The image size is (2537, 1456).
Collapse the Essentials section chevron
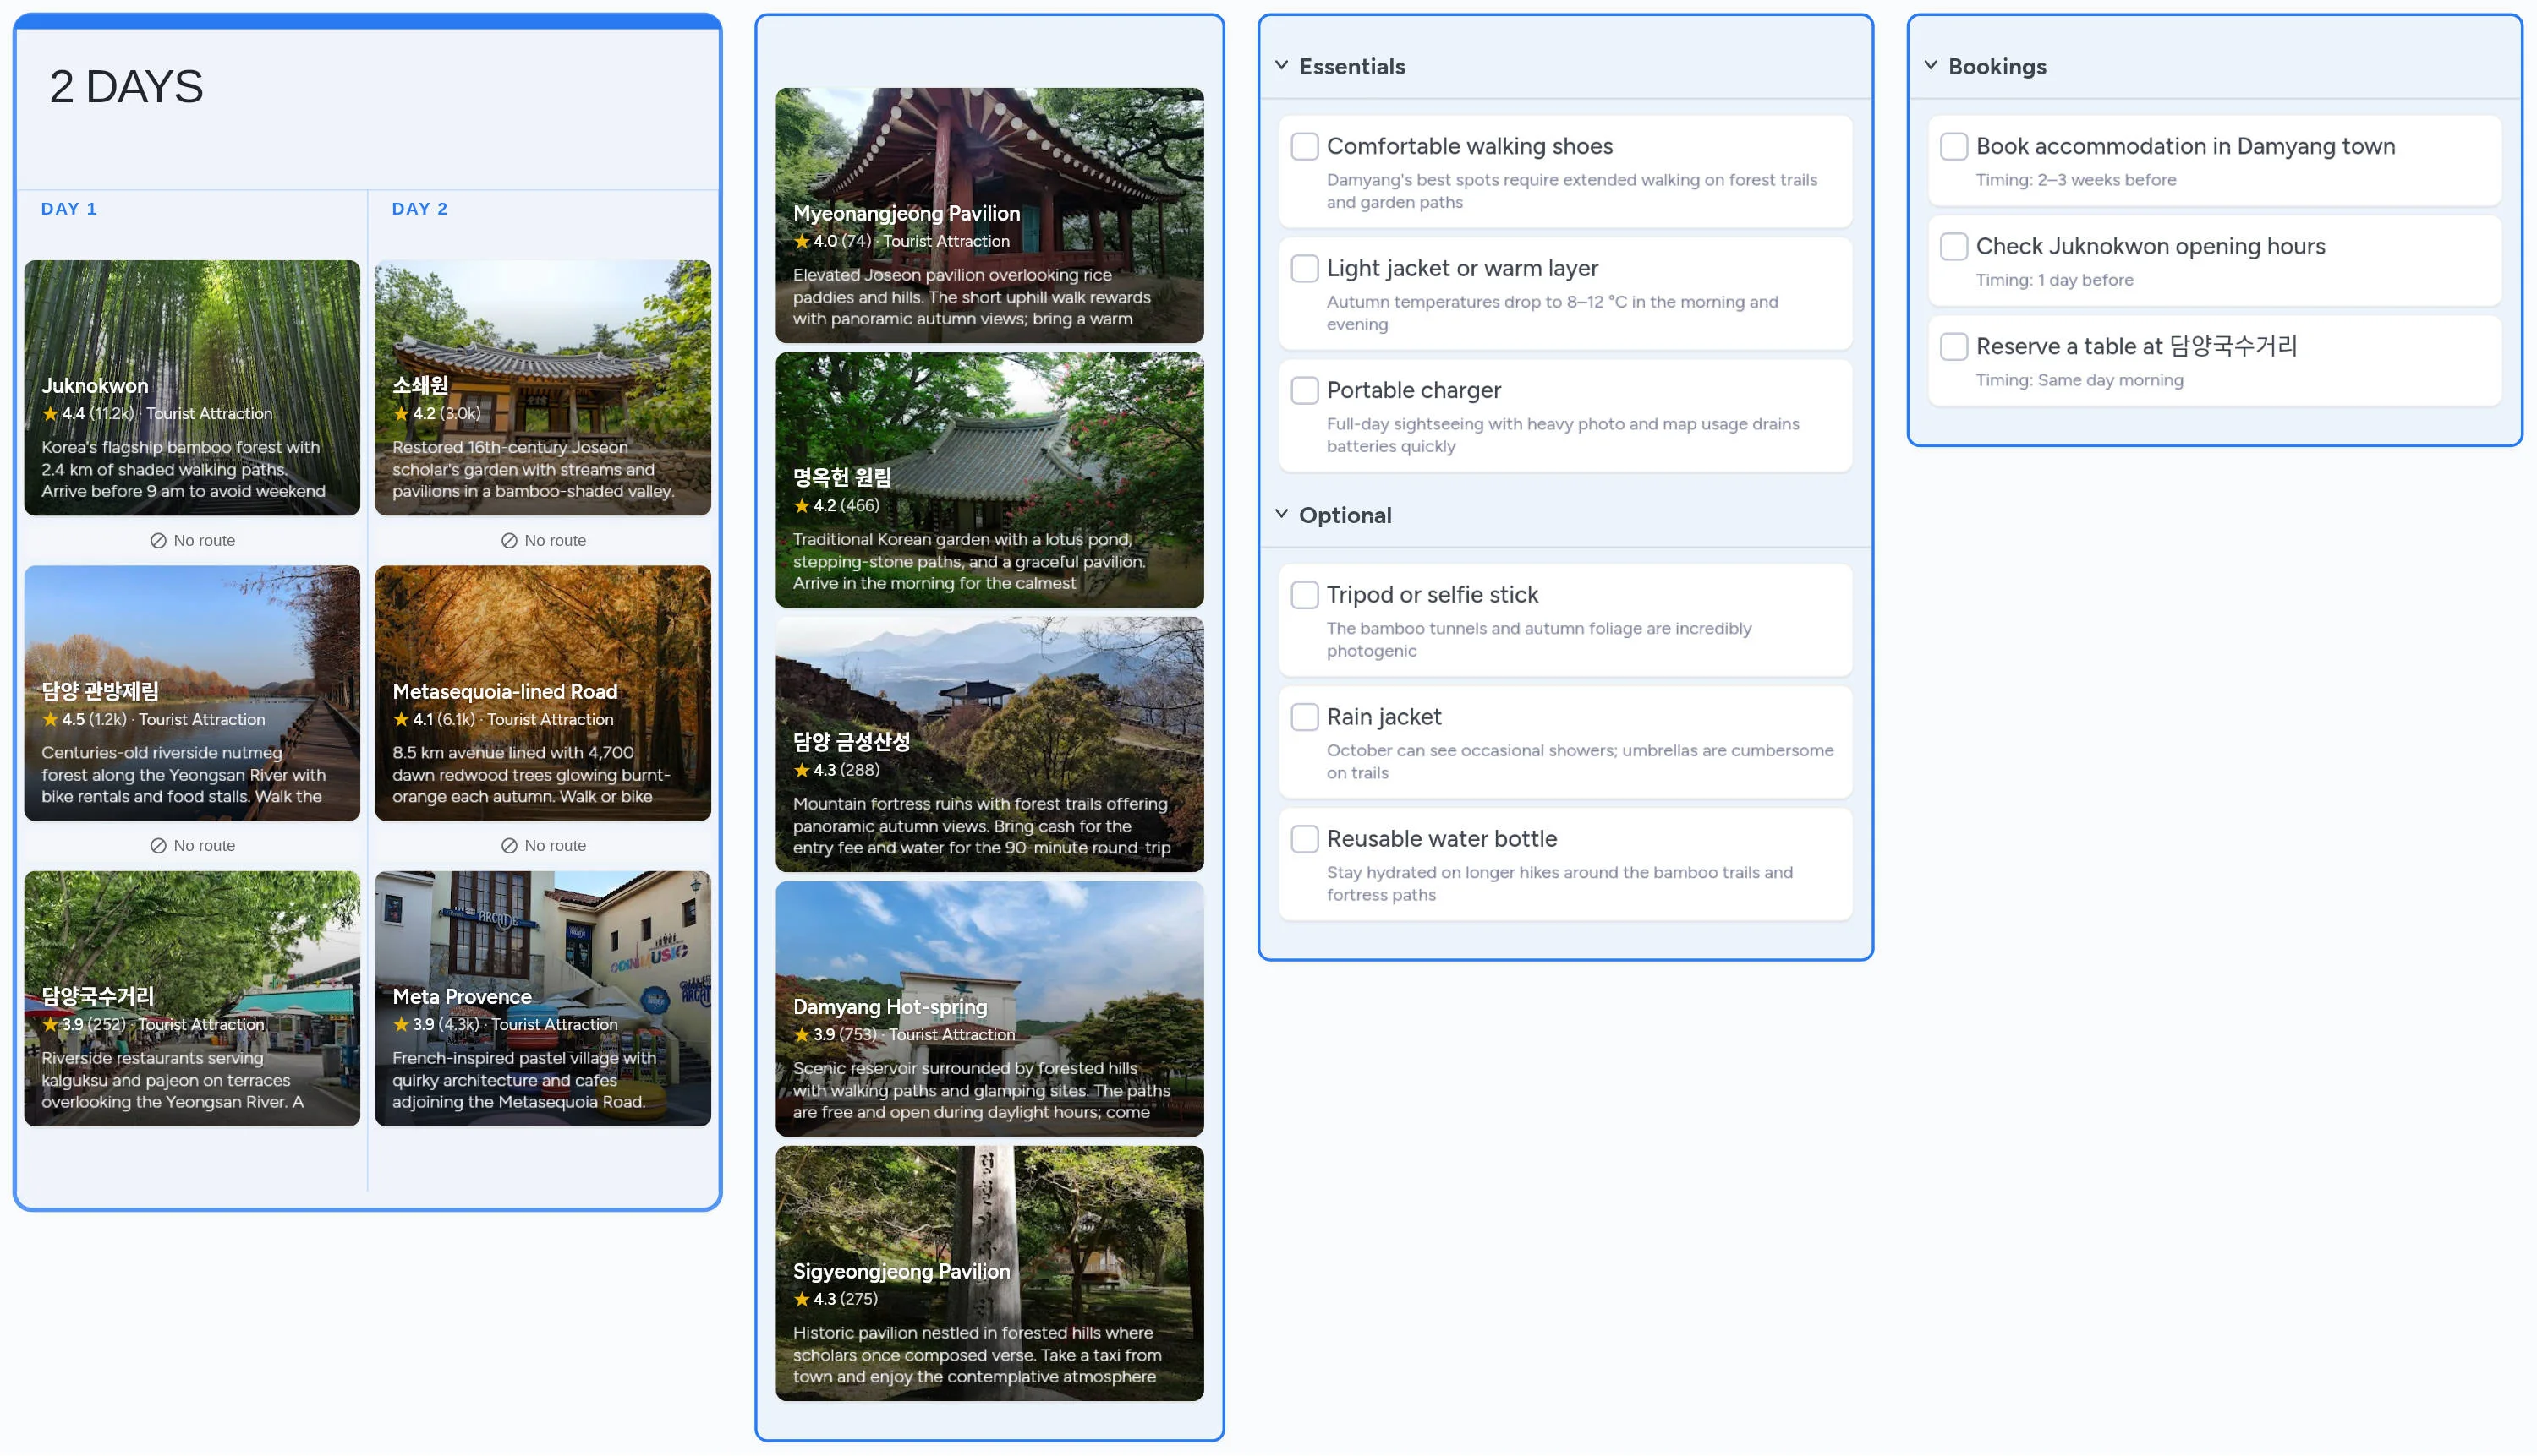pyautogui.click(x=1281, y=65)
